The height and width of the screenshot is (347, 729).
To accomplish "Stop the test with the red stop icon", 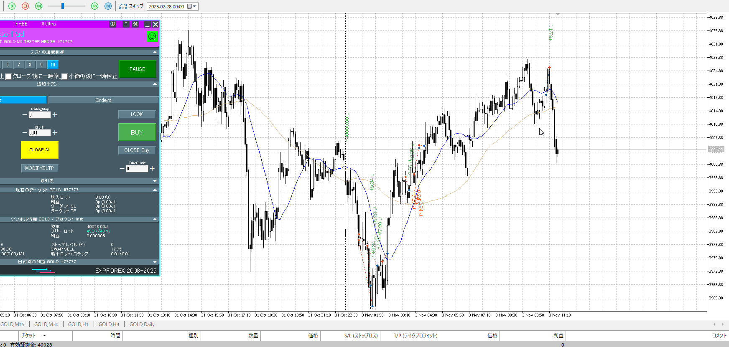I will 25,6.
